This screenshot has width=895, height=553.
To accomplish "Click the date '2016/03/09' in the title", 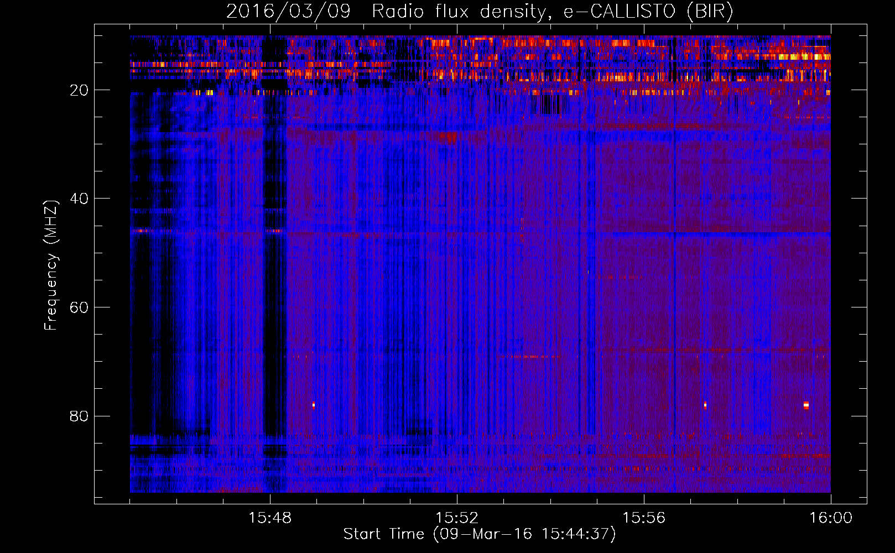I will [x=288, y=11].
